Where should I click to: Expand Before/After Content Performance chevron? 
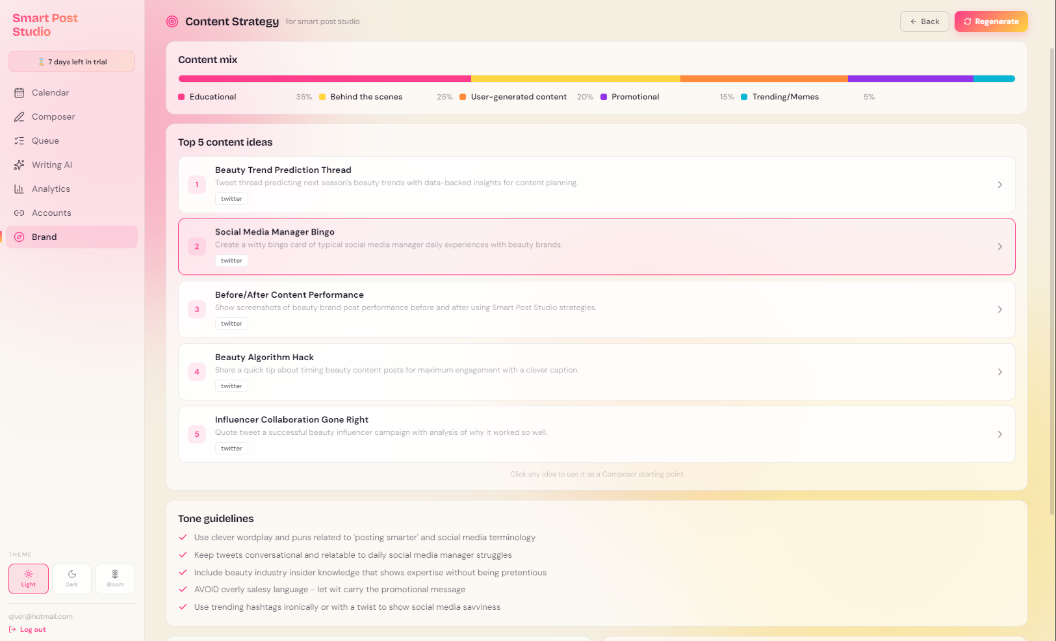pyautogui.click(x=999, y=309)
